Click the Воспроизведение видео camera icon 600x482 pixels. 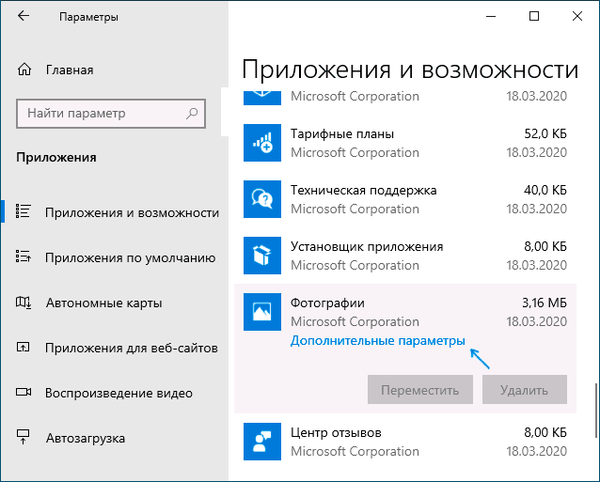pos(24,392)
